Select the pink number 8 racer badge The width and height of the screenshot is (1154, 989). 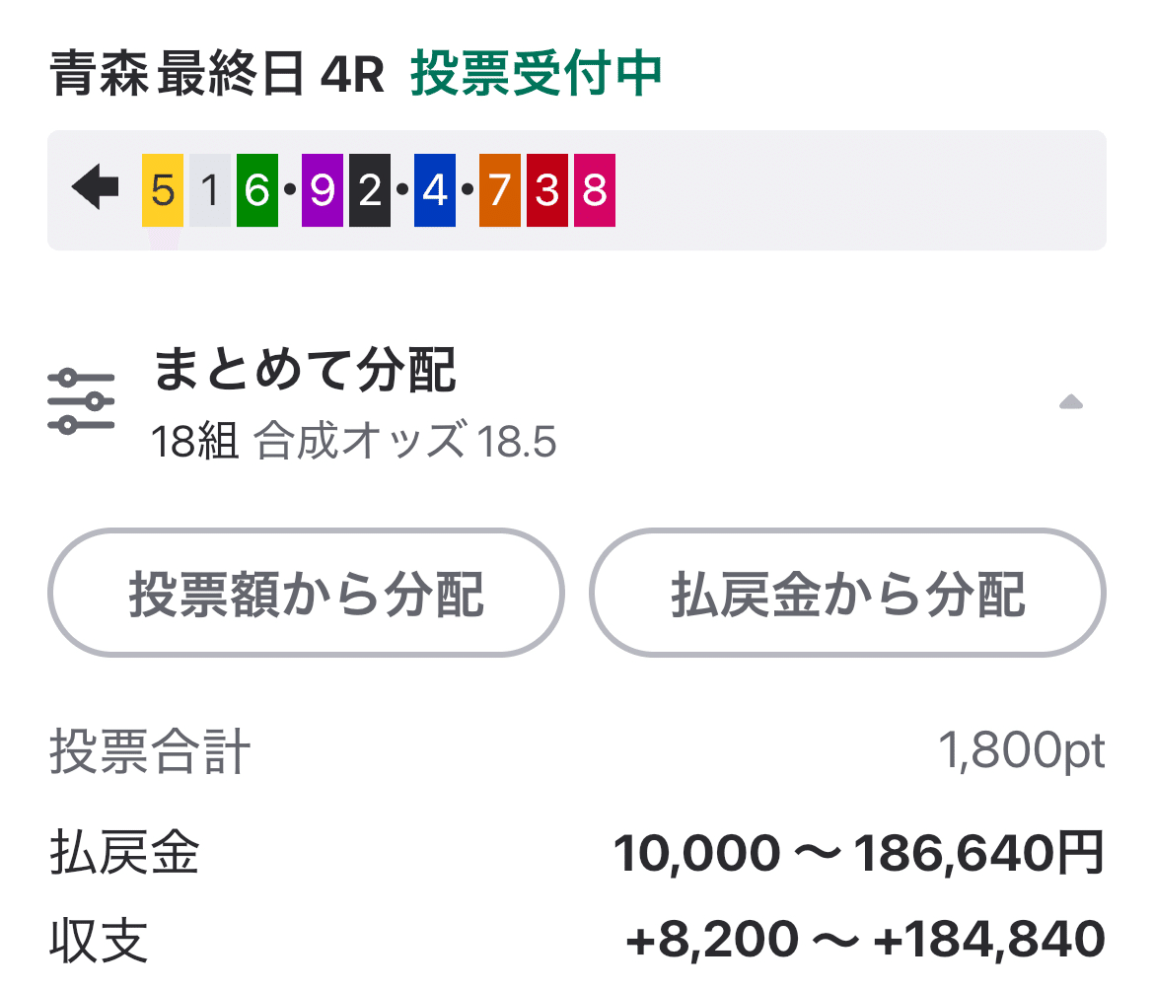click(593, 189)
